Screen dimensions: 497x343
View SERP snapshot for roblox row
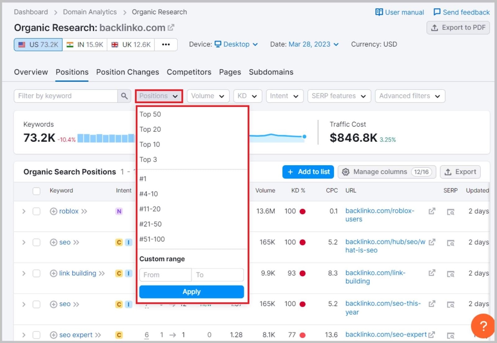click(x=450, y=212)
